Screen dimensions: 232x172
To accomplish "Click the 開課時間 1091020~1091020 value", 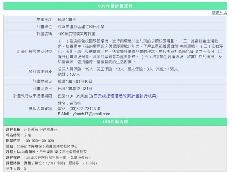I will click(x=39, y=141).
